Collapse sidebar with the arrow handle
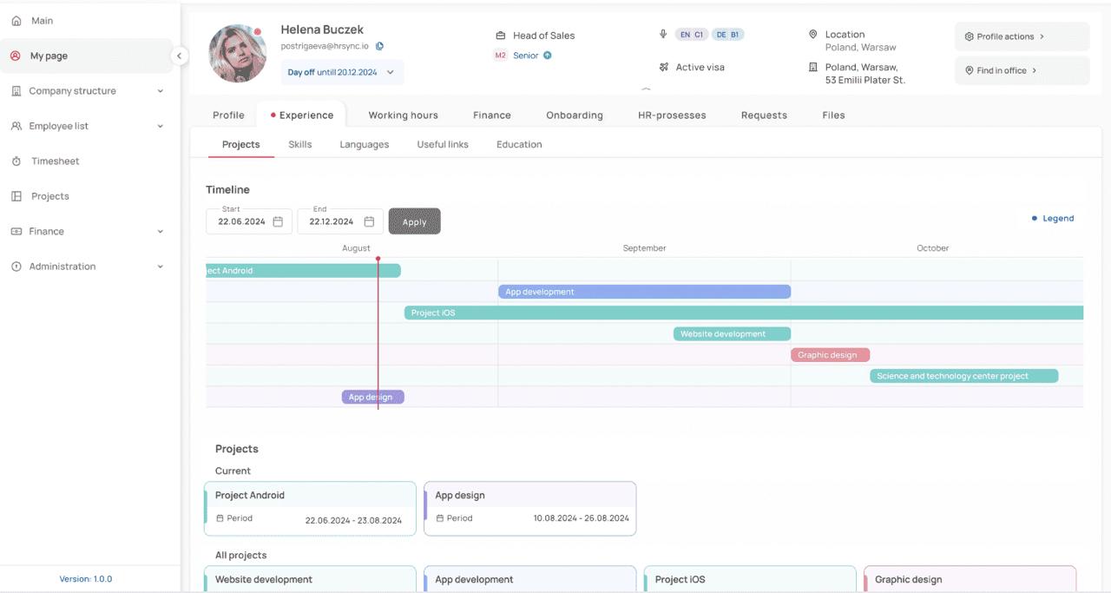 tap(179, 56)
